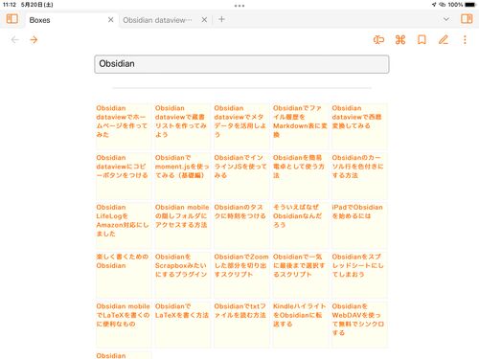Open 'Obsidian dataviewで蔵書リストを作ってみよう' card
Screen dimensions: 479x359
[182, 126]
